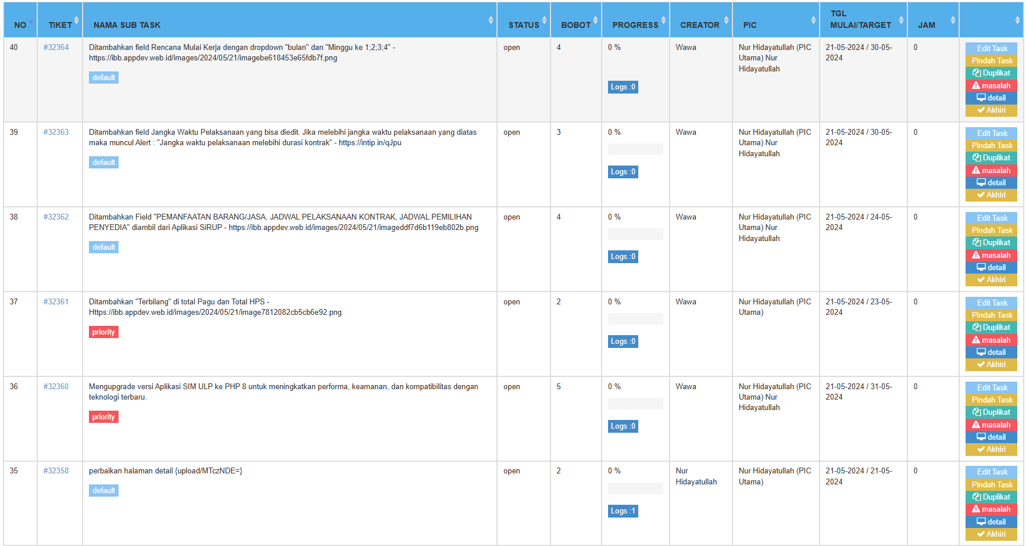Sort by TIKET column sort icon
Screen dimensions: 1026x546
[76, 20]
